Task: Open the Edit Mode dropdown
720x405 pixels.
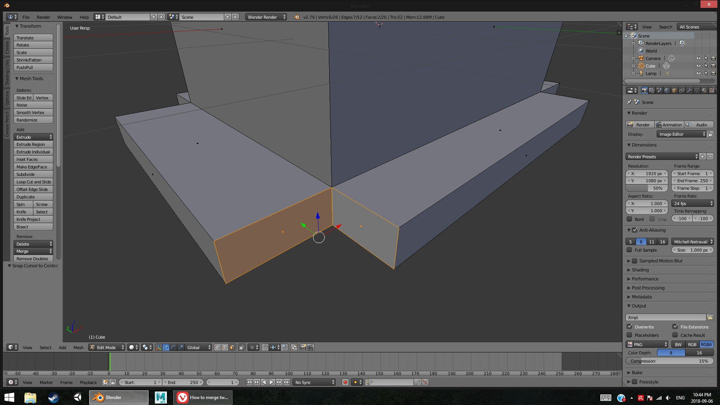Action: (107, 347)
